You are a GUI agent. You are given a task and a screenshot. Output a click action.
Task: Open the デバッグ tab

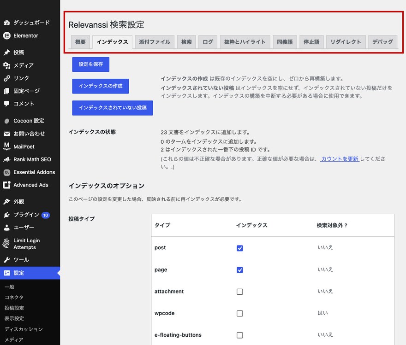tap(382, 42)
